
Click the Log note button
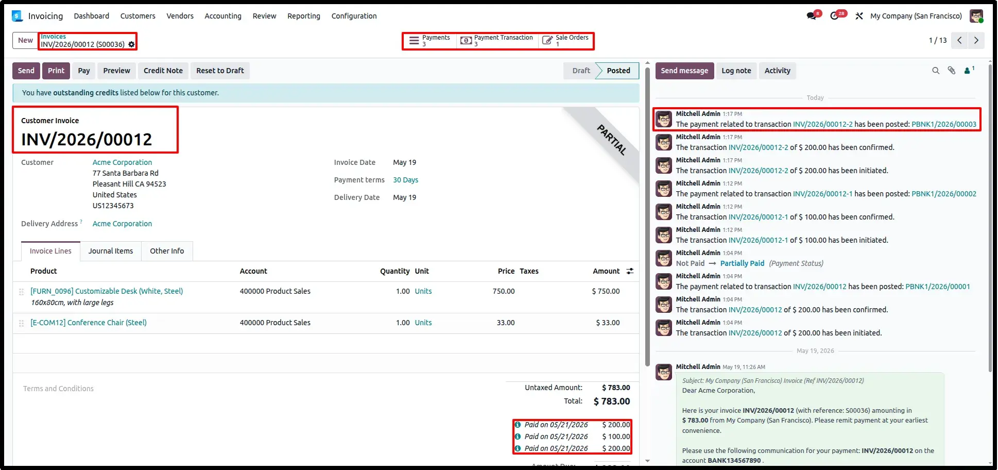pos(736,71)
